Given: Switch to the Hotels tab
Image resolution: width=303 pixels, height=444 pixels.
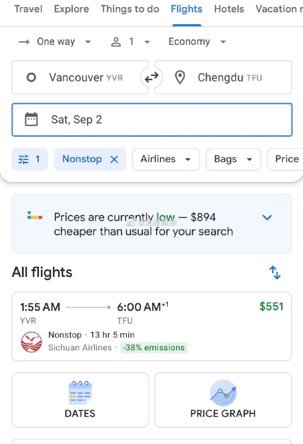Looking at the screenshot, I should coord(229,9).
